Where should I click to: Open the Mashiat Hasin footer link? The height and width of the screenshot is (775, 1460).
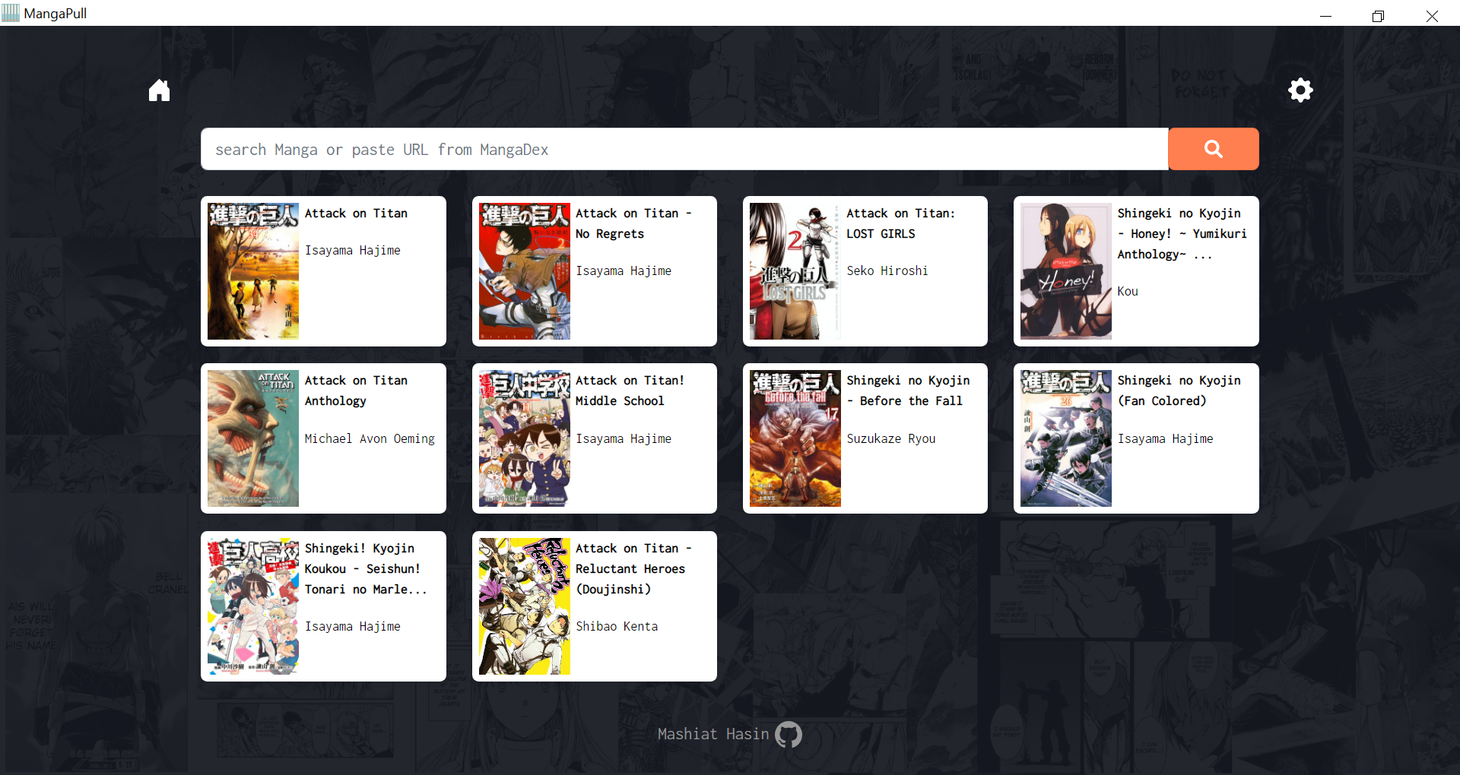[x=713, y=734]
